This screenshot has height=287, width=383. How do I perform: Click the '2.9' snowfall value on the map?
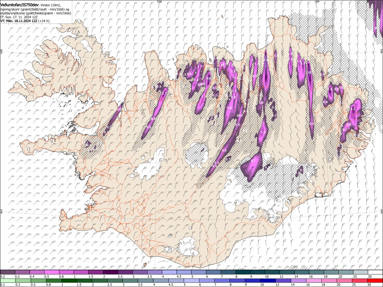[330, 89]
